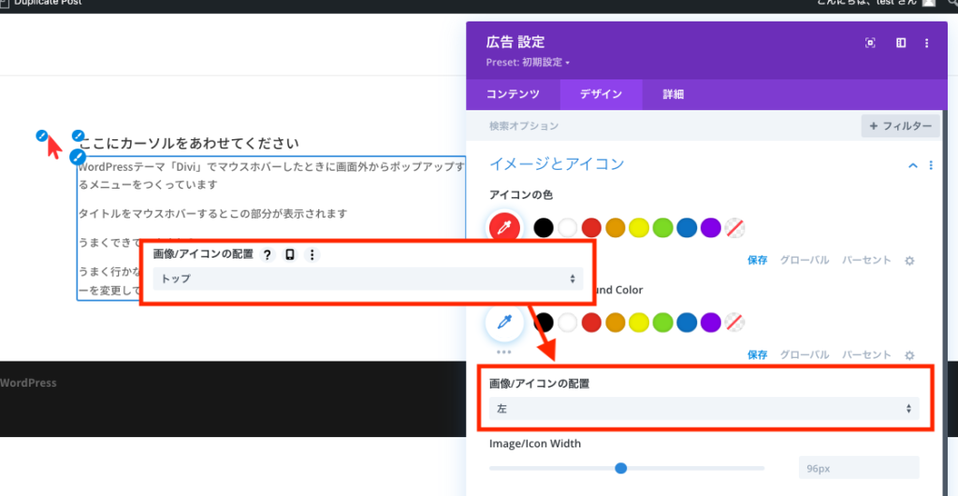The width and height of the screenshot is (958, 496).
Task: Open the dropdown showing トップ
Action: 367,278
